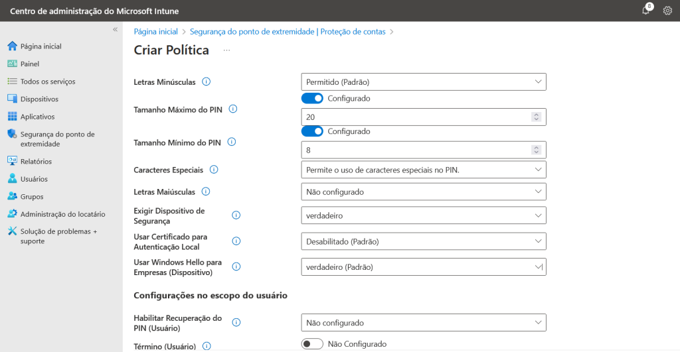The height and width of the screenshot is (352, 680).
Task: Show info for Habilitar Recuperação do PIN
Action: [x=236, y=322]
